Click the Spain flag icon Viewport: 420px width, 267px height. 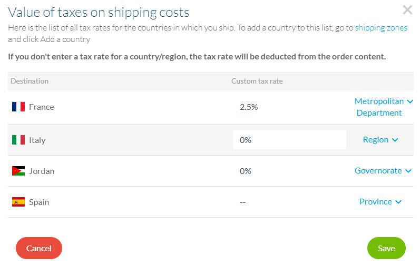click(18, 202)
